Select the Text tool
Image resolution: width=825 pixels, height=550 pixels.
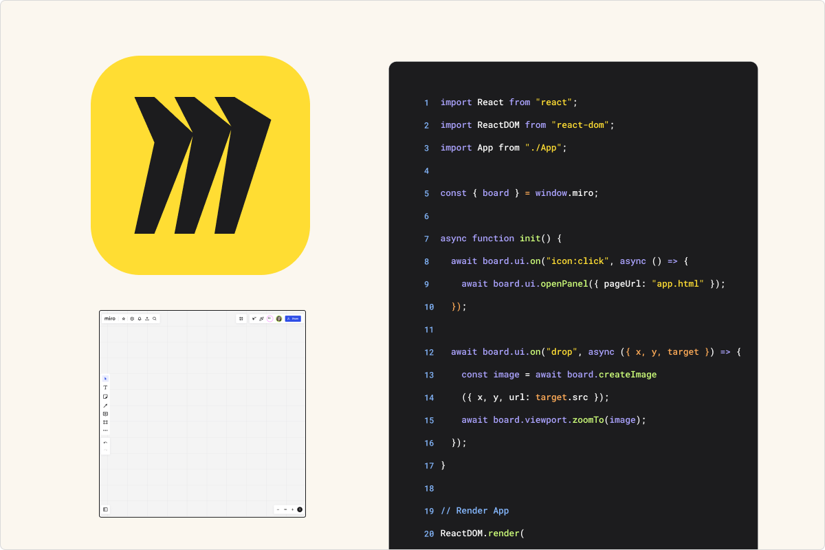click(105, 388)
